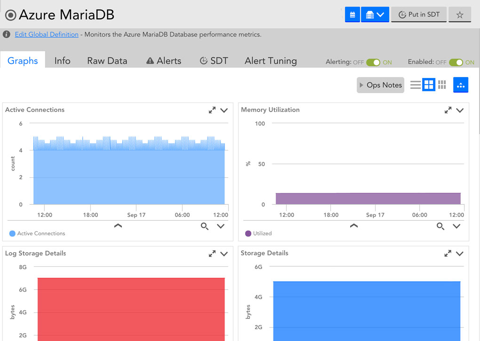Image resolution: width=480 pixels, height=341 pixels.
Task: Open the resources stack dropdown button
Action: (x=375, y=15)
